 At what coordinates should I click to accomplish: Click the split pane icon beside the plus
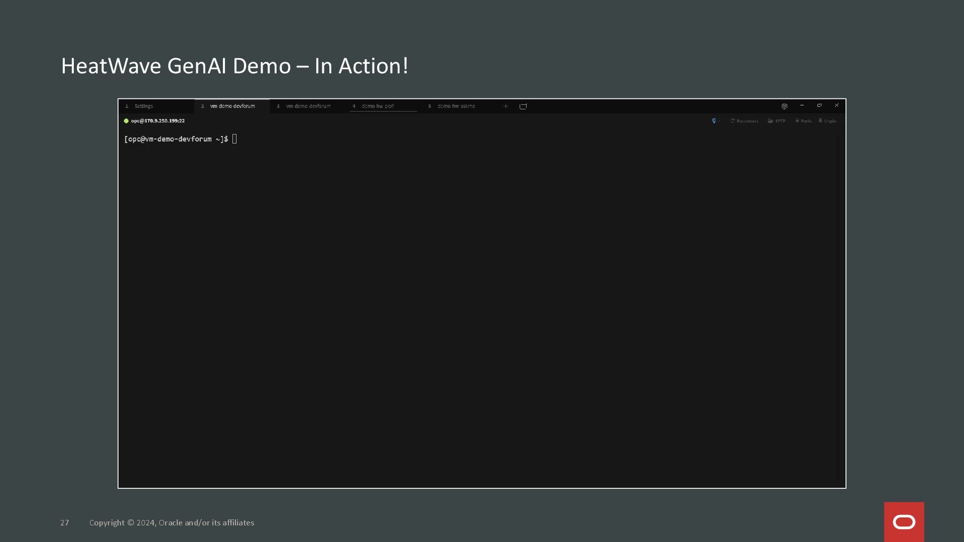click(523, 106)
